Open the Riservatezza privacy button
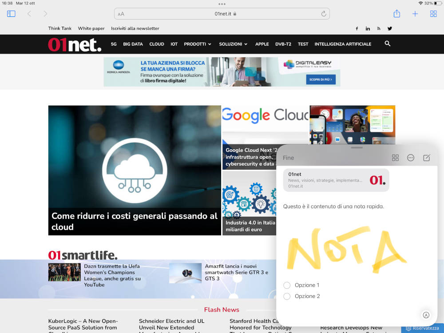444x333 pixels. coord(423,328)
